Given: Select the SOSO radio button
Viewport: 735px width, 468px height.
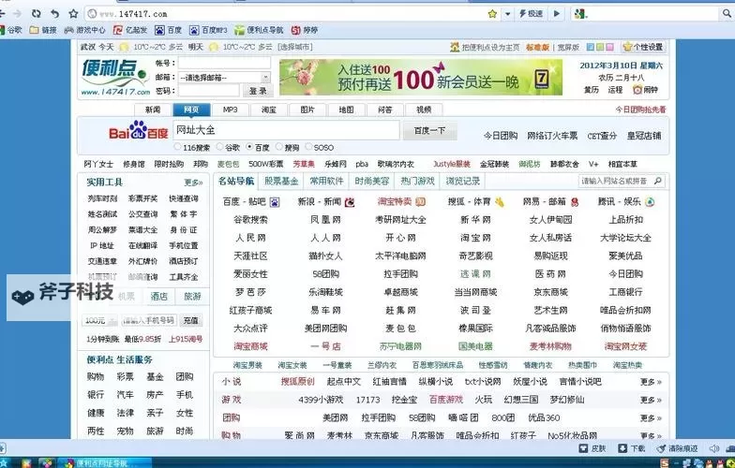Looking at the screenshot, I should point(308,147).
